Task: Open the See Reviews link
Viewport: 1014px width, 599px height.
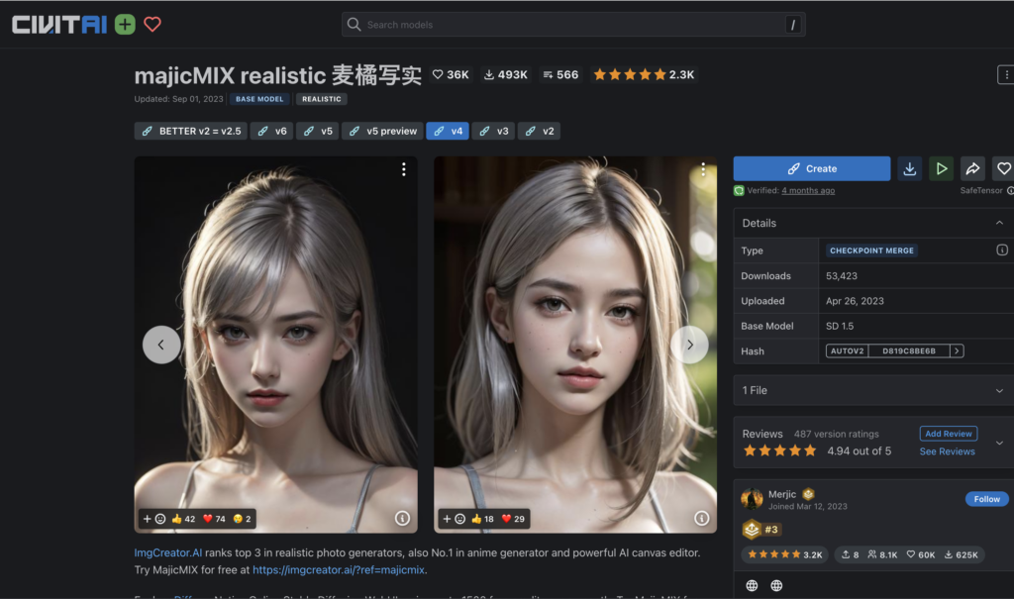Action: point(947,451)
